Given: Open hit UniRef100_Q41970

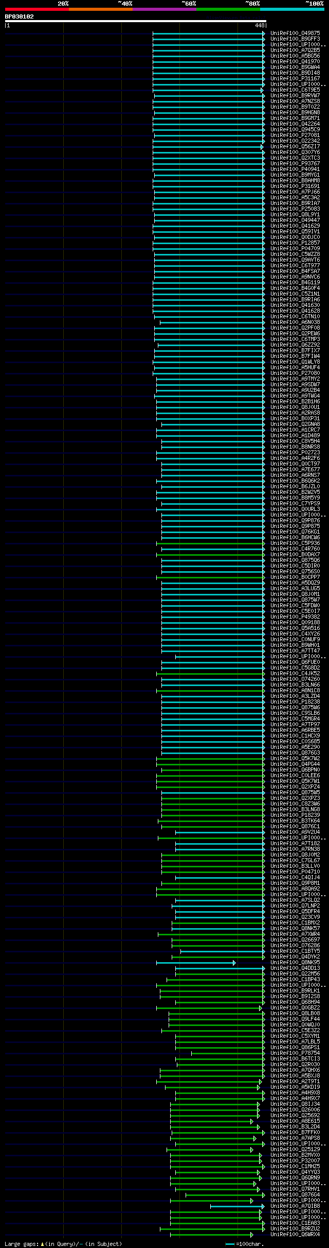Looking at the screenshot, I should tap(295, 61).
